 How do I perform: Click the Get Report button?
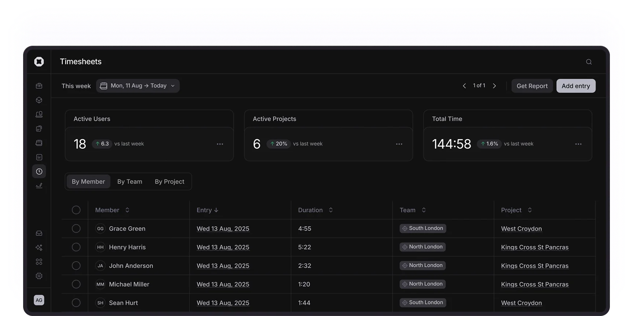[532, 86]
